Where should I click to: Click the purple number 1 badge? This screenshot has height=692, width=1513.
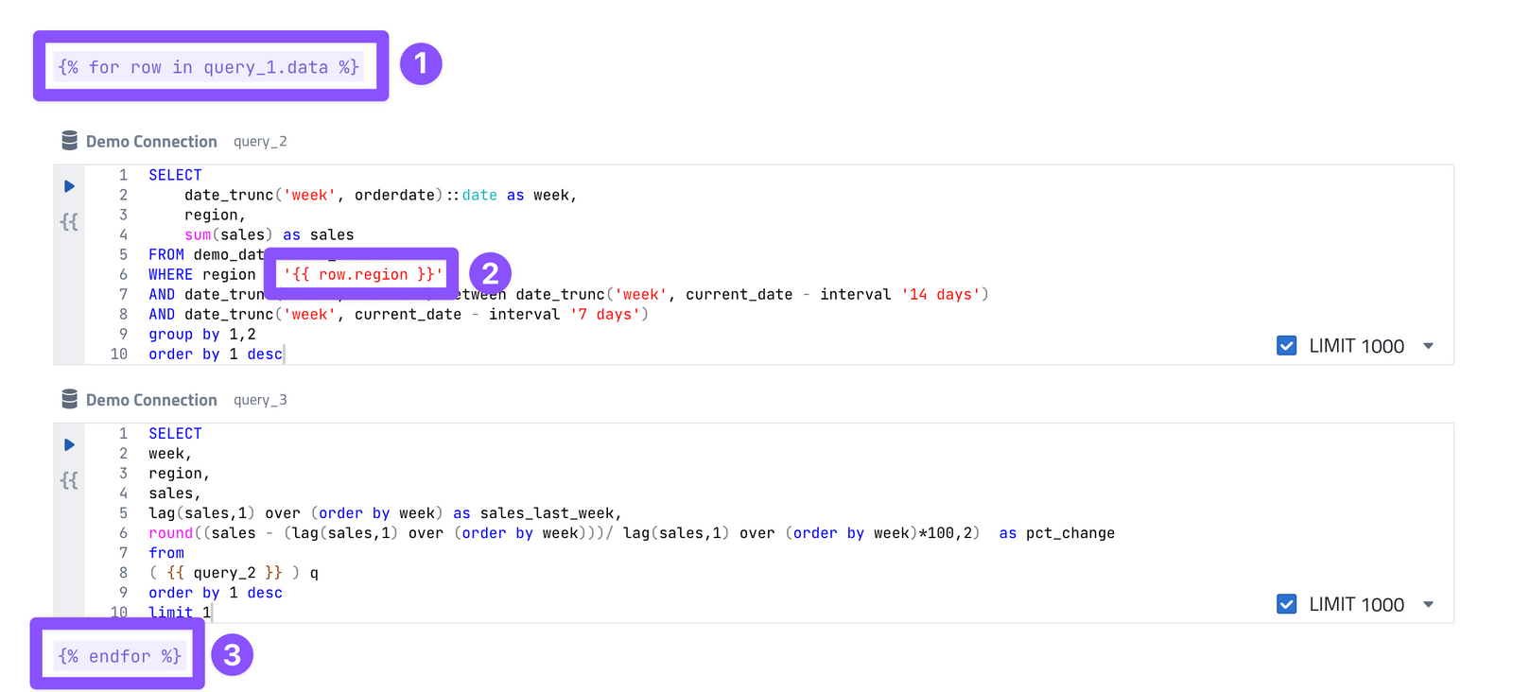point(421,64)
